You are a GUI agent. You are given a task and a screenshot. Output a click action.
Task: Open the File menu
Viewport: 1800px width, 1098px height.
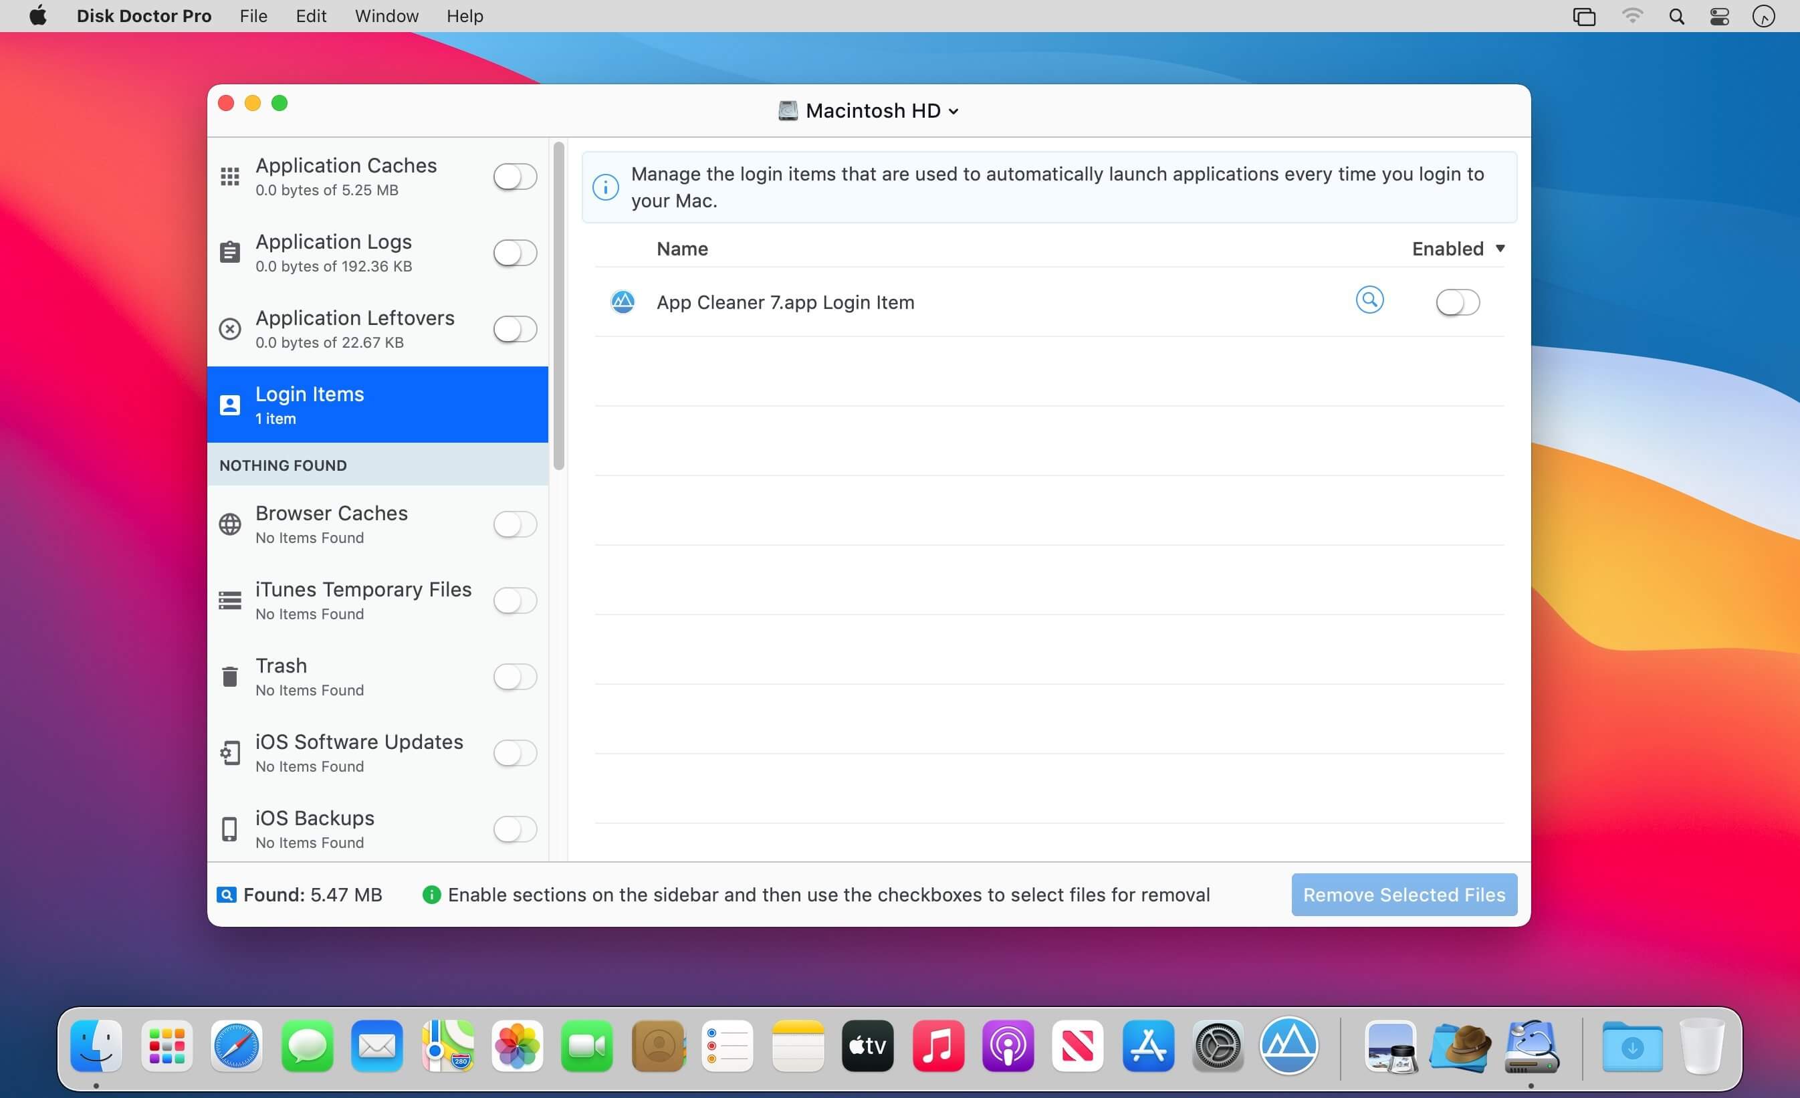click(253, 16)
